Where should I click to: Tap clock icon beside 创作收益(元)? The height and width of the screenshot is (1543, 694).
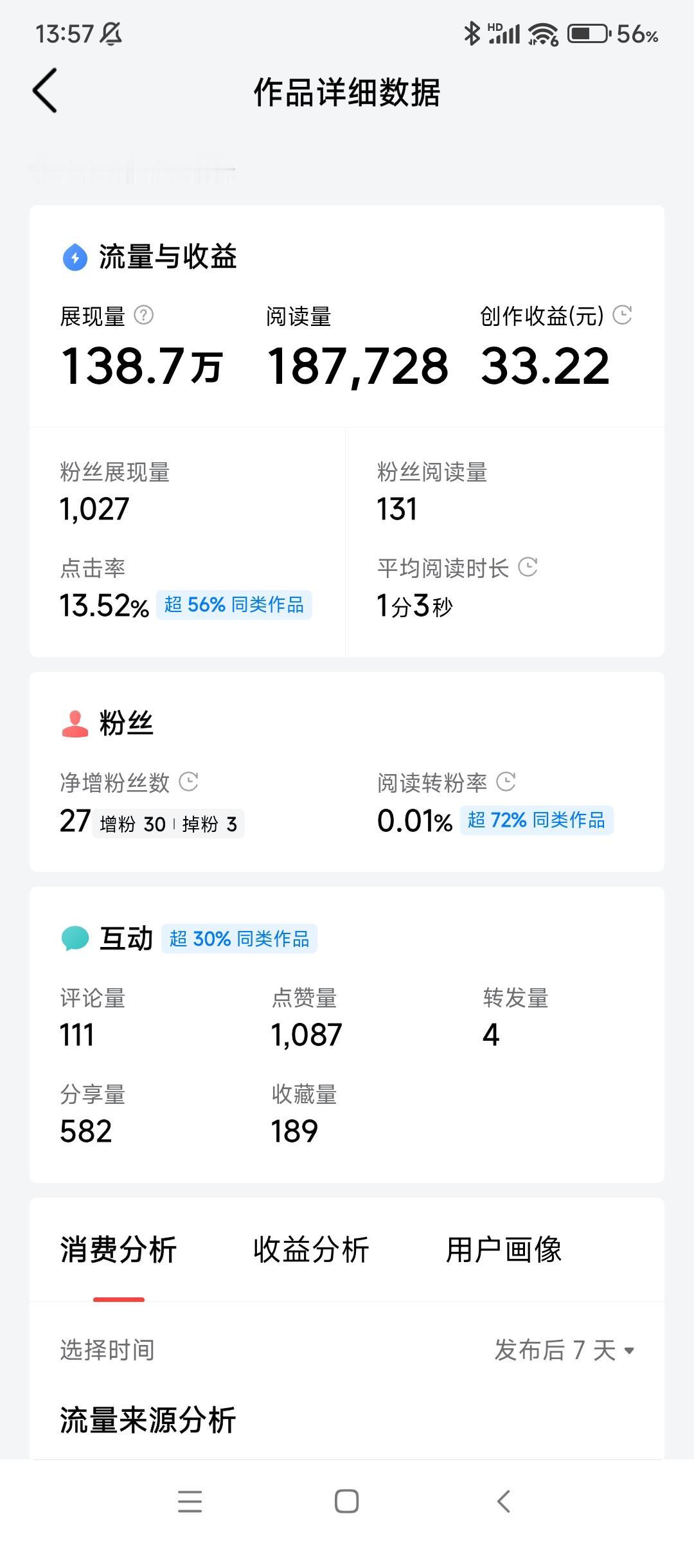(622, 314)
